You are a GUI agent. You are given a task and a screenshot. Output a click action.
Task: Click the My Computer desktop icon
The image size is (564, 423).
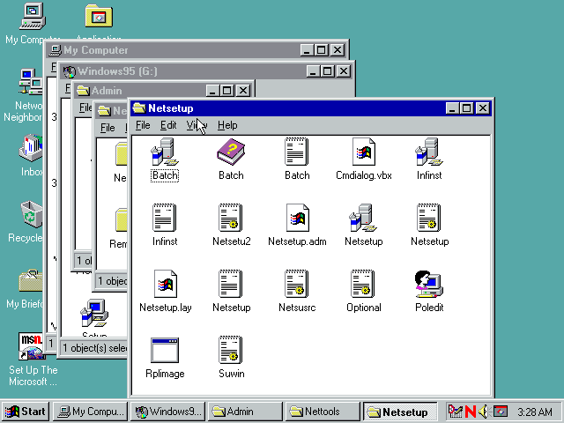click(x=33, y=16)
